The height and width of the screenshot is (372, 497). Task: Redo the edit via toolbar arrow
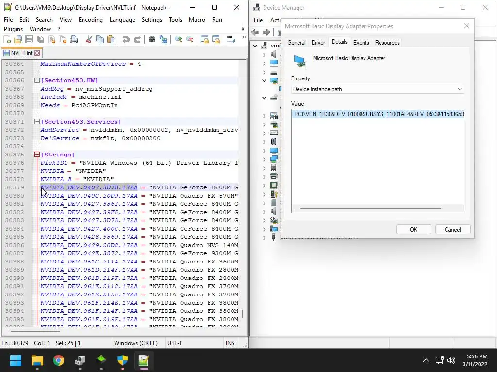point(137,40)
